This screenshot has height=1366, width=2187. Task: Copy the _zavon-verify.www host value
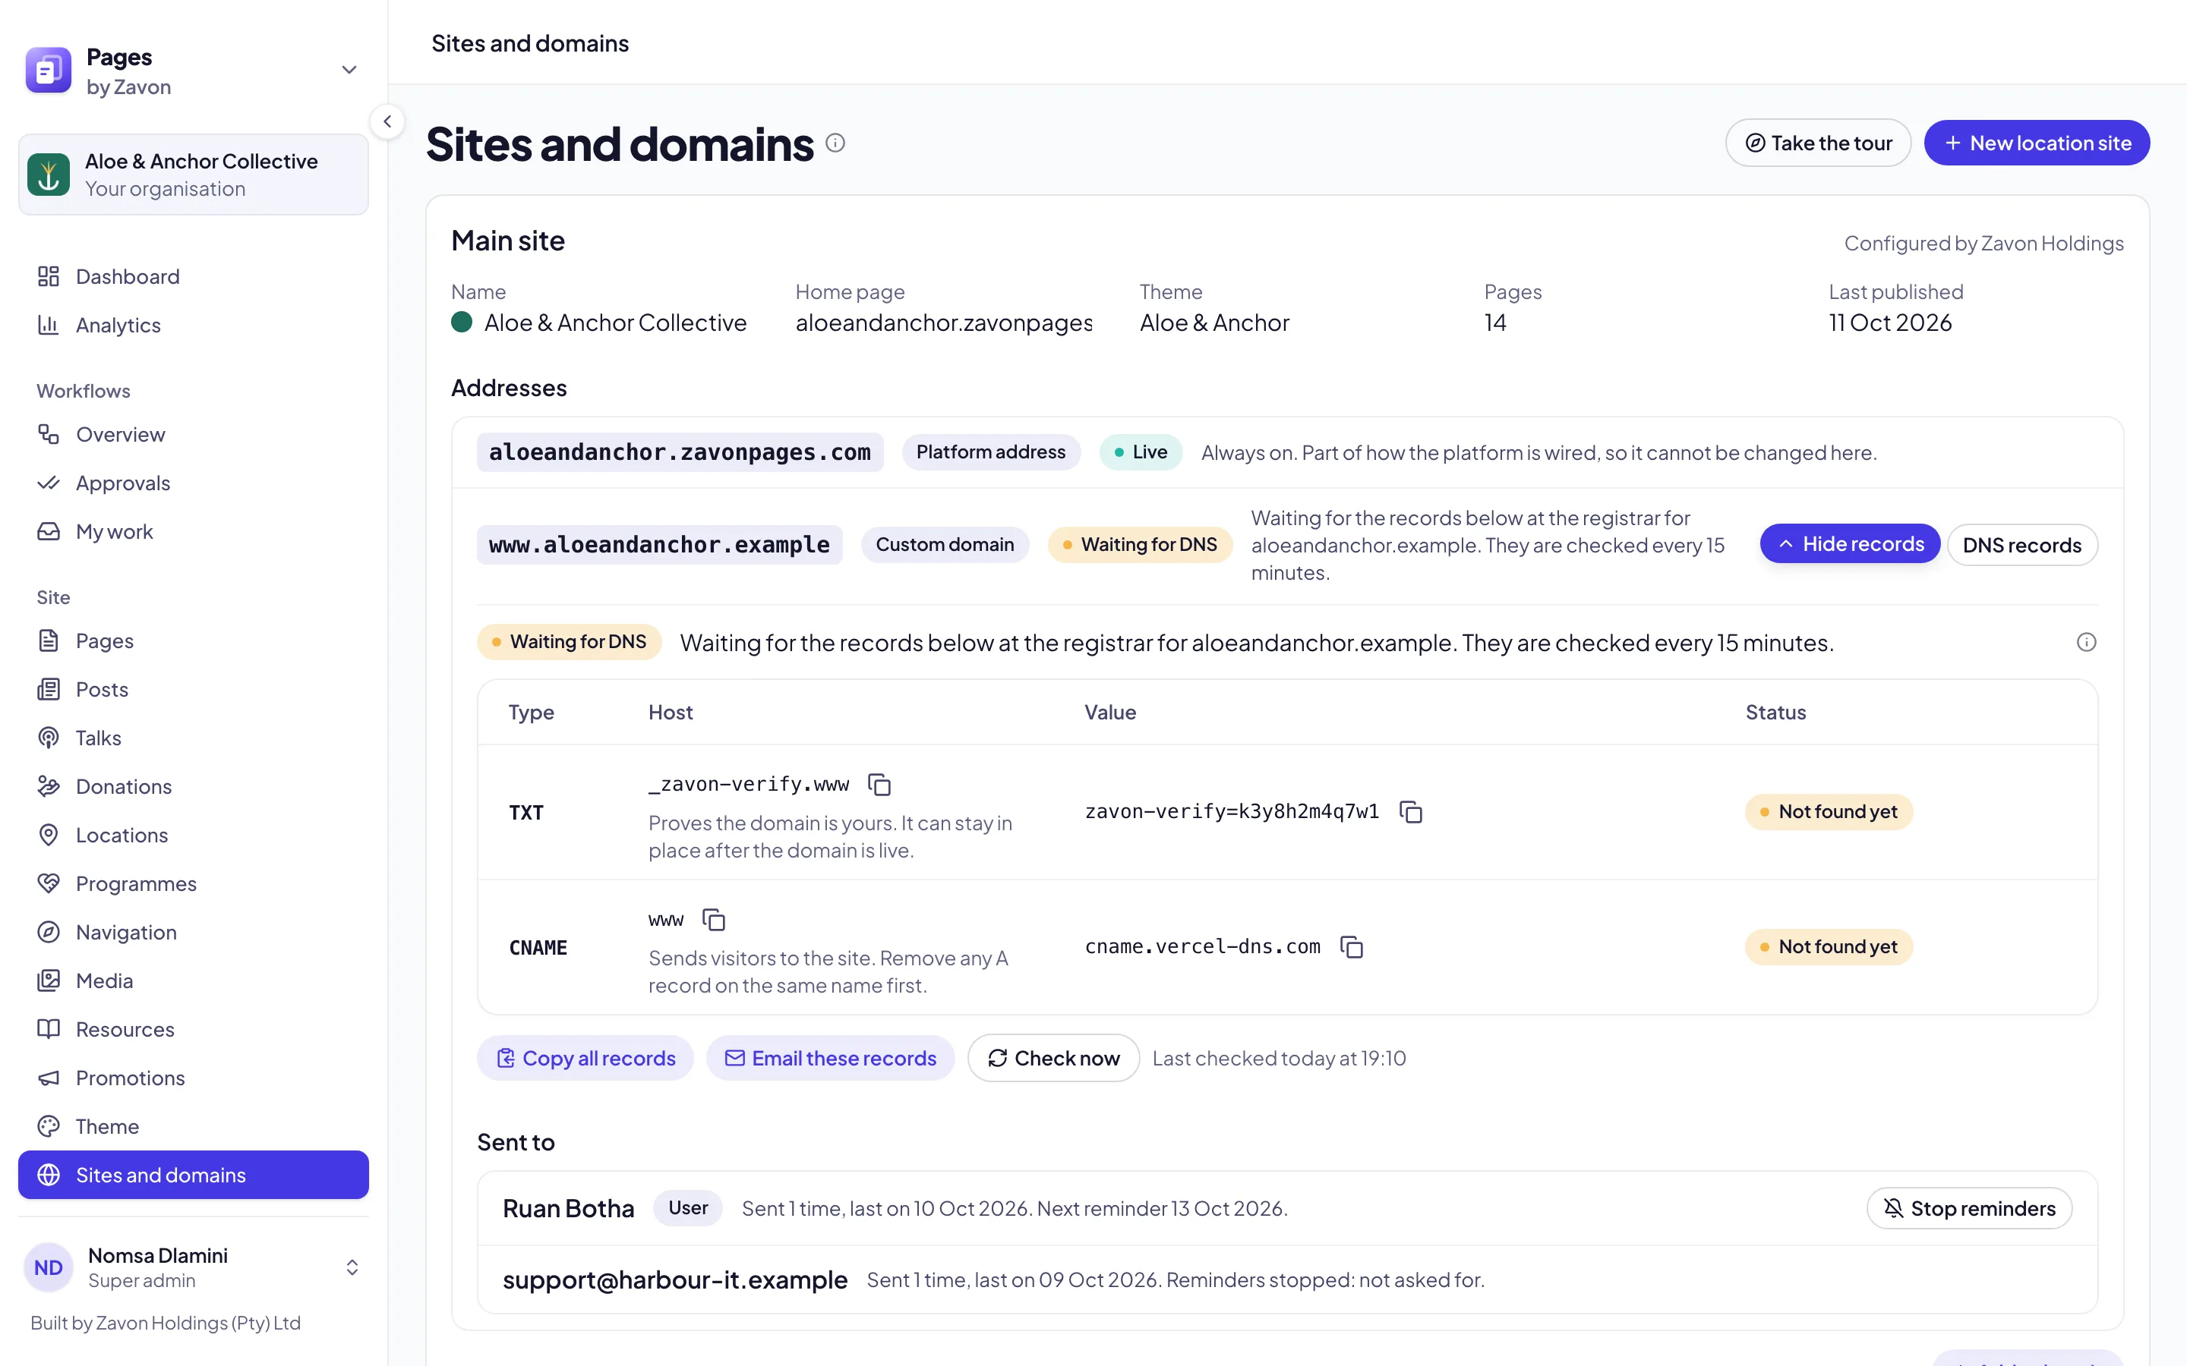tap(879, 784)
